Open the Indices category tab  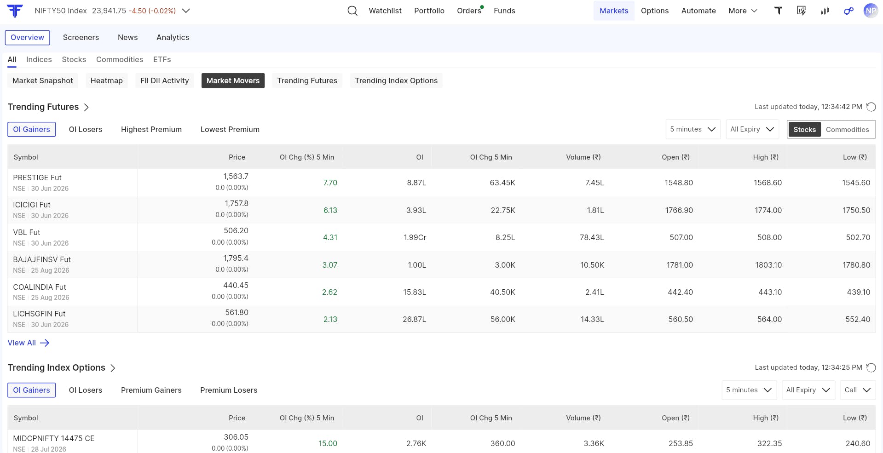39,59
